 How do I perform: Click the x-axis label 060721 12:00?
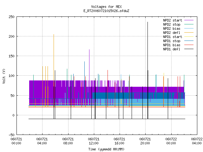(94, 141)
